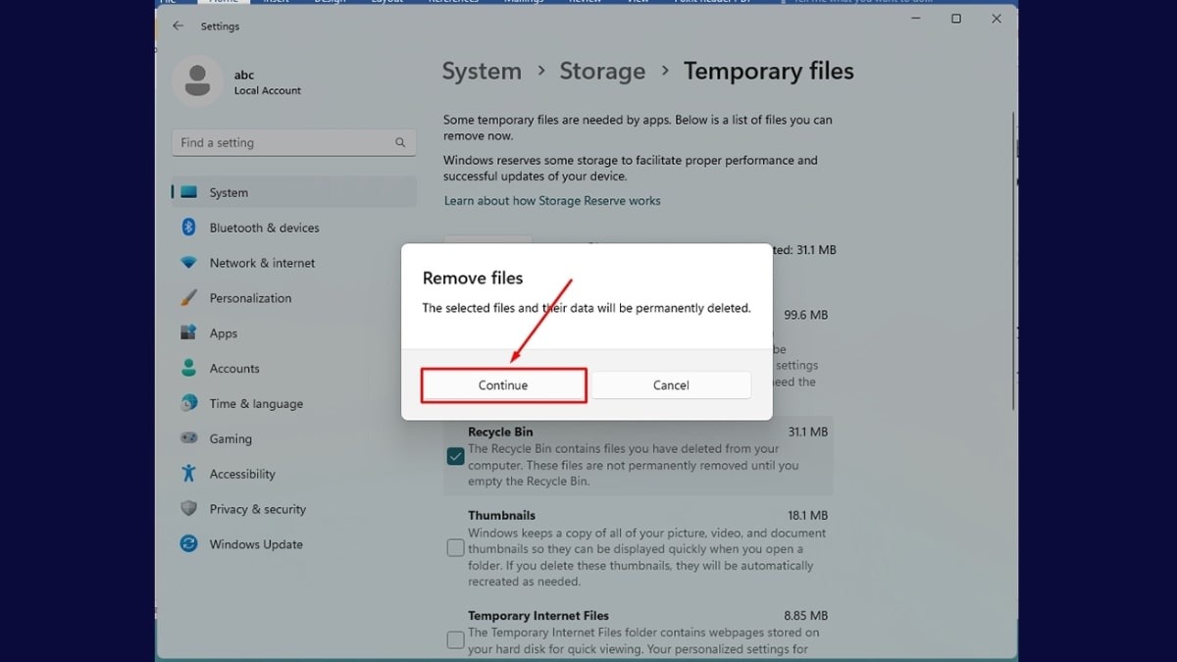1177x662 pixels.
Task: Open the Personalization settings page
Action: point(294,298)
